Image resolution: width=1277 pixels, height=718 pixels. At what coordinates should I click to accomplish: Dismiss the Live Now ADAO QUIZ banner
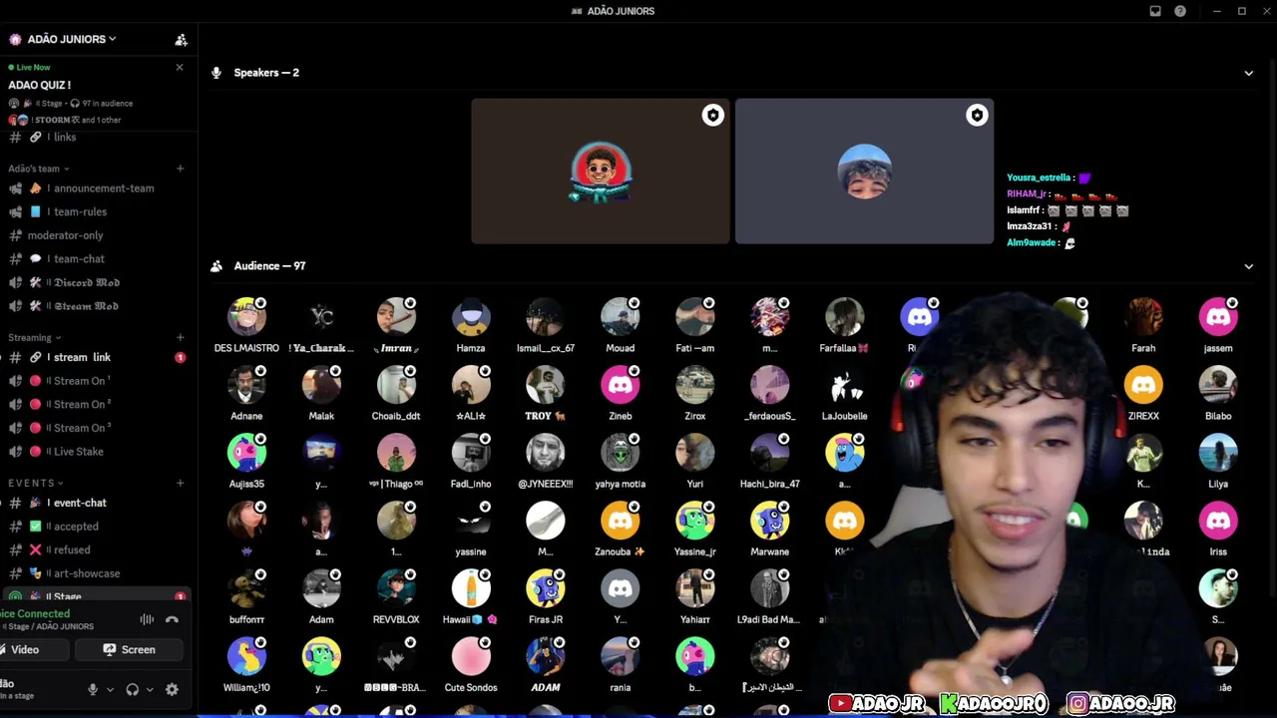[180, 67]
